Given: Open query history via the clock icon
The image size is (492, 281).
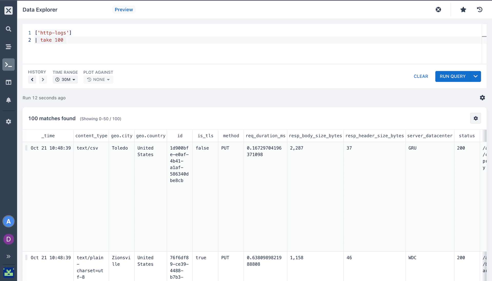Looking at the screenshot, I should 479,9.
